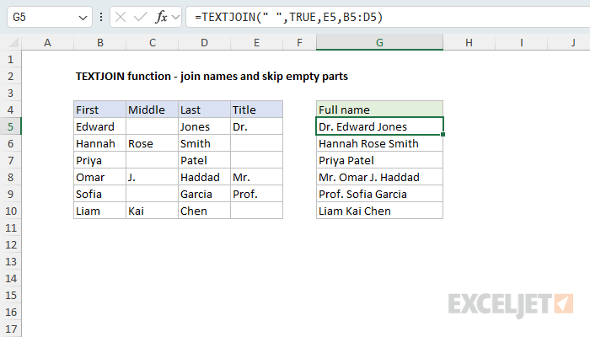This screenshot has height=337, width=590.
Task: Open the dropdown next to fx
Action: point(175,17)
